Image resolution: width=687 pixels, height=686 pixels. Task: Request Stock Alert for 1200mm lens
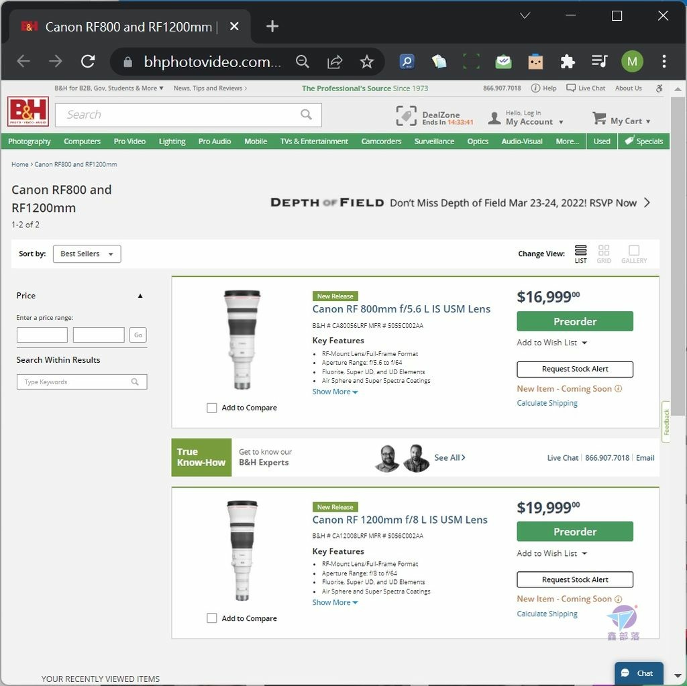(575, 580)
